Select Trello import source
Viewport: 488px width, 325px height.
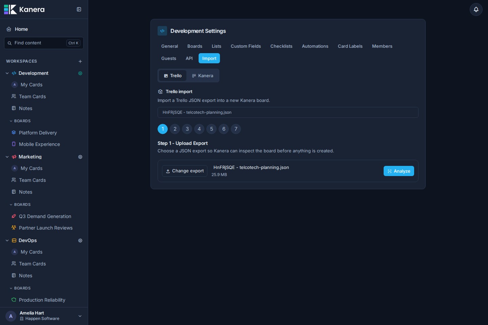(x=173, y=75)
